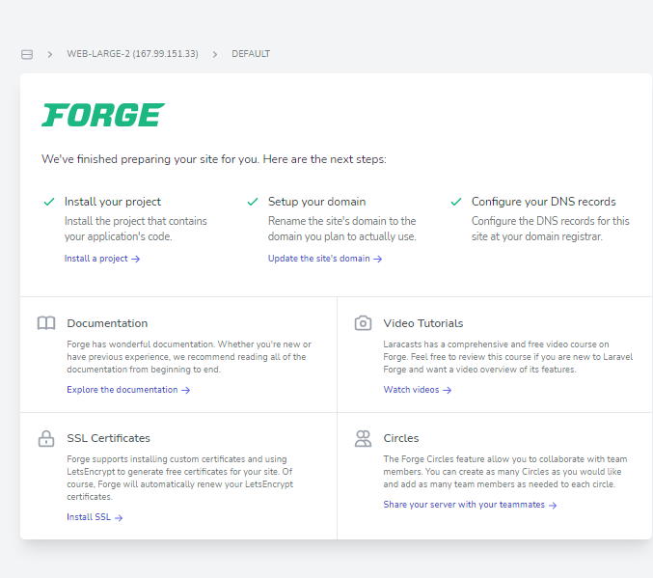
Task: Select the DEFAULT breadcrumb item
Action: [x=251, y=54]
